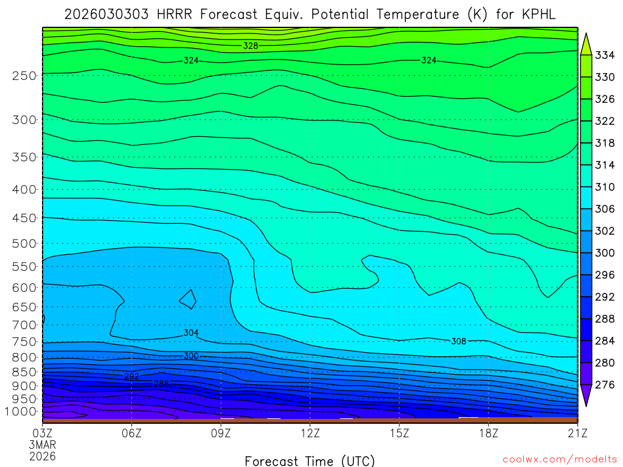Select the 250 pressure label on vertical axis
The height and width of the screenshot is (467, 623).
(x=24, y=75)
